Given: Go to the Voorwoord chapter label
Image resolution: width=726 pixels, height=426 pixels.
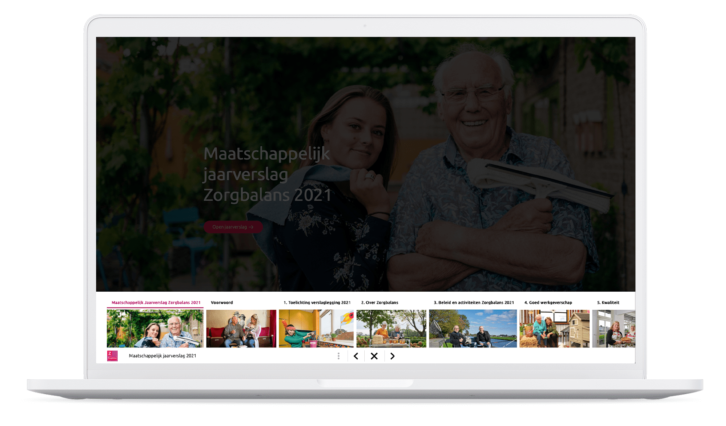Looking at the screenshot, I should coord(222,302).
